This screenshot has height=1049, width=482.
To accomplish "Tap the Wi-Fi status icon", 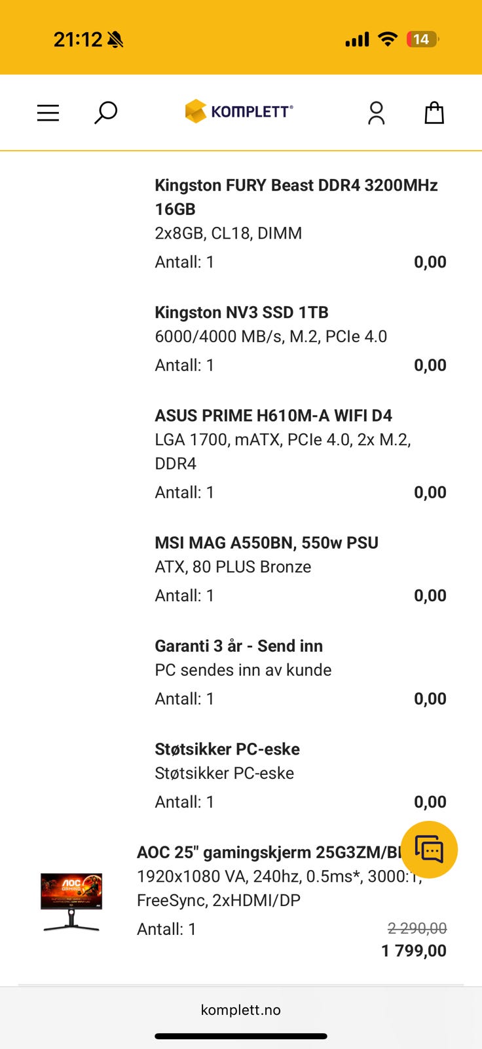I will click(x=388, y=39).
